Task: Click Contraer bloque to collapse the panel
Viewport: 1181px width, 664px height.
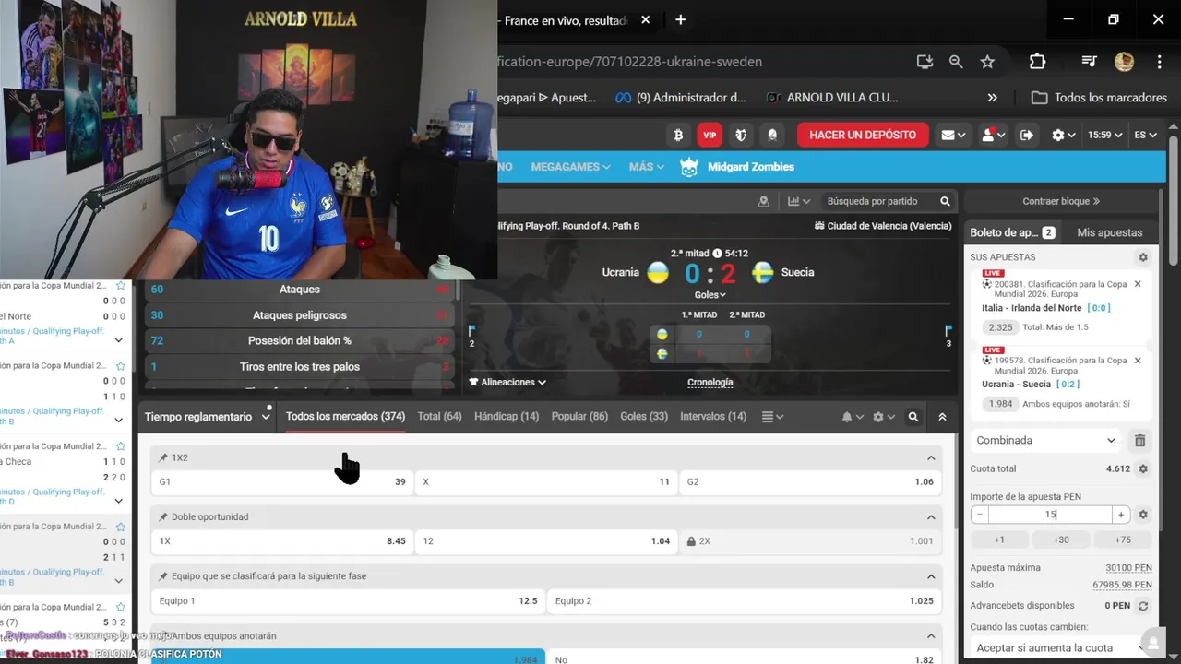Action: [1061, 201]
